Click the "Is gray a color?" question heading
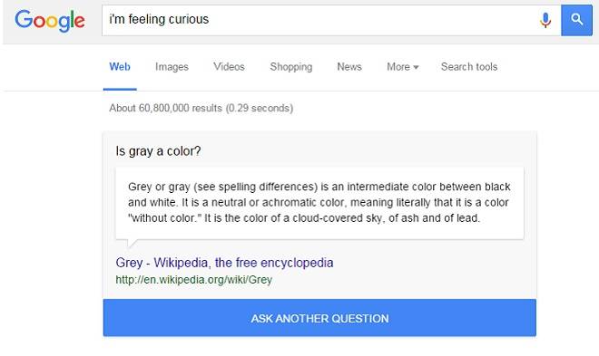The height and width of the screenshot is (356, 599). click(158, 151)
